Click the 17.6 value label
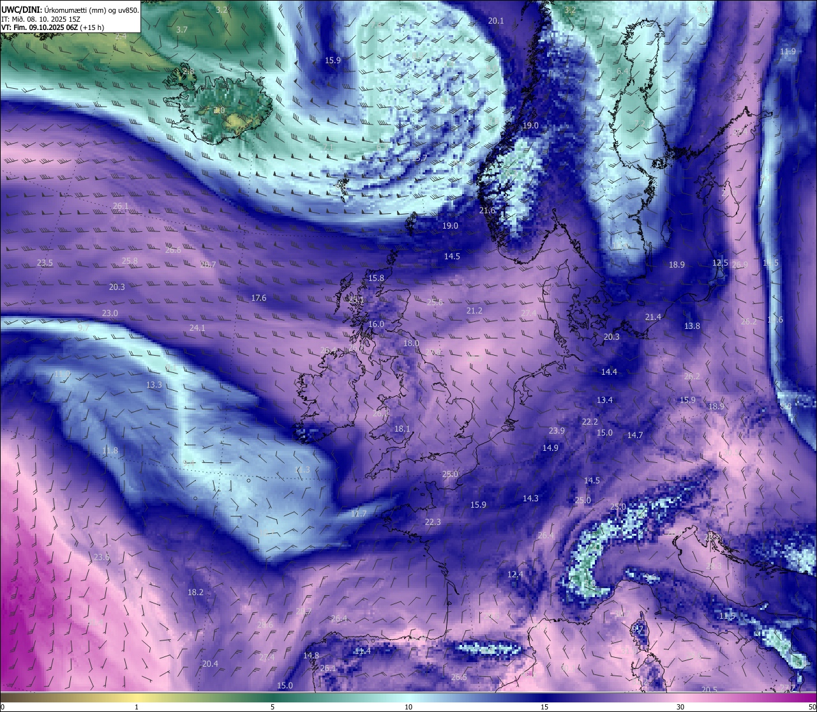 [x=259, y=298]
